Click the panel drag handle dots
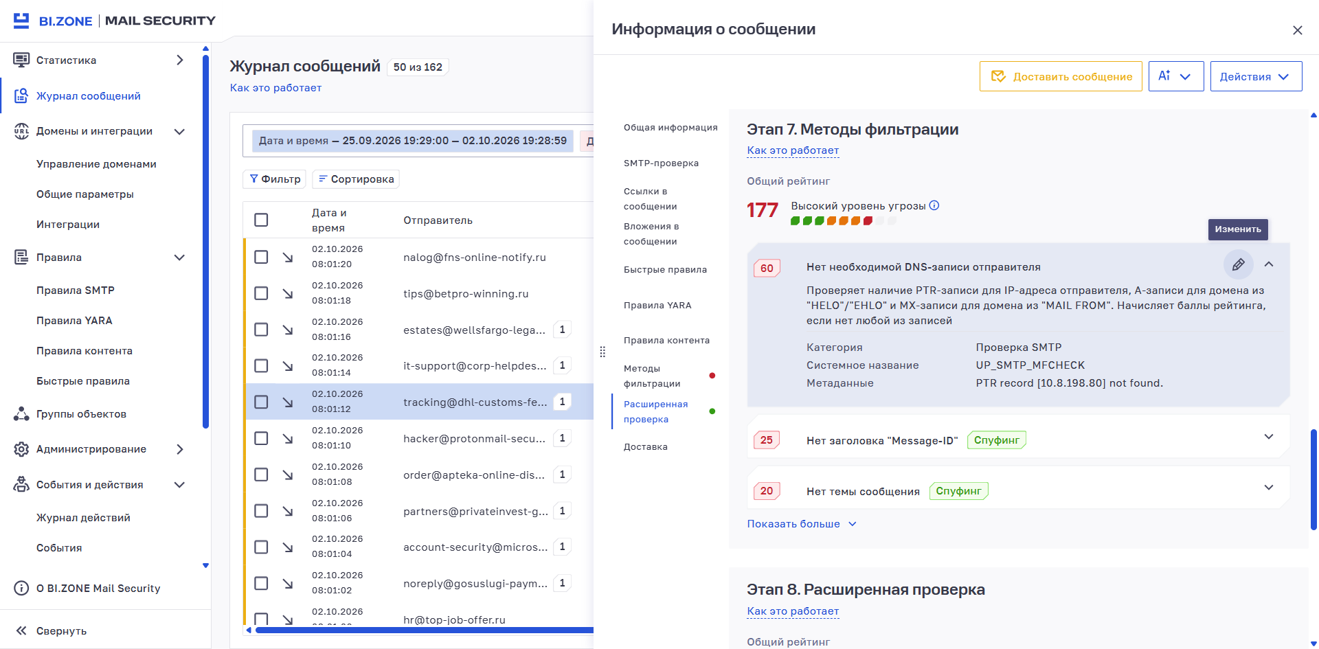Image resolution: width=1319 pixels, height=649 pixels. point(602,352)
